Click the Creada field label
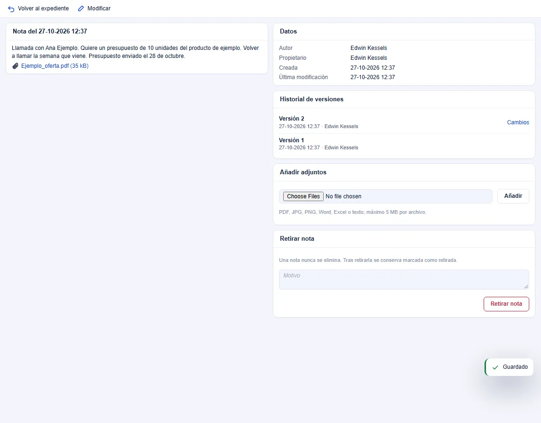This screenshot has width=541, height=423. click(x=288, y=68)
